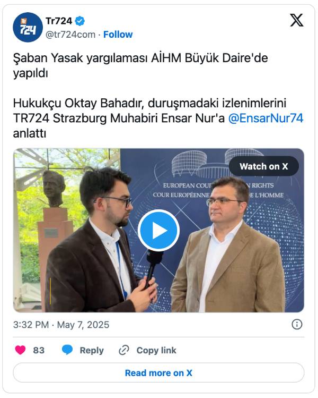Screen dimensions: 318x398
Task: Play the embedded video
Action: click(x=159, y=231)
